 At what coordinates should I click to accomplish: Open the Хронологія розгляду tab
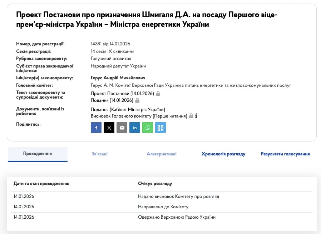coord(223,154)
